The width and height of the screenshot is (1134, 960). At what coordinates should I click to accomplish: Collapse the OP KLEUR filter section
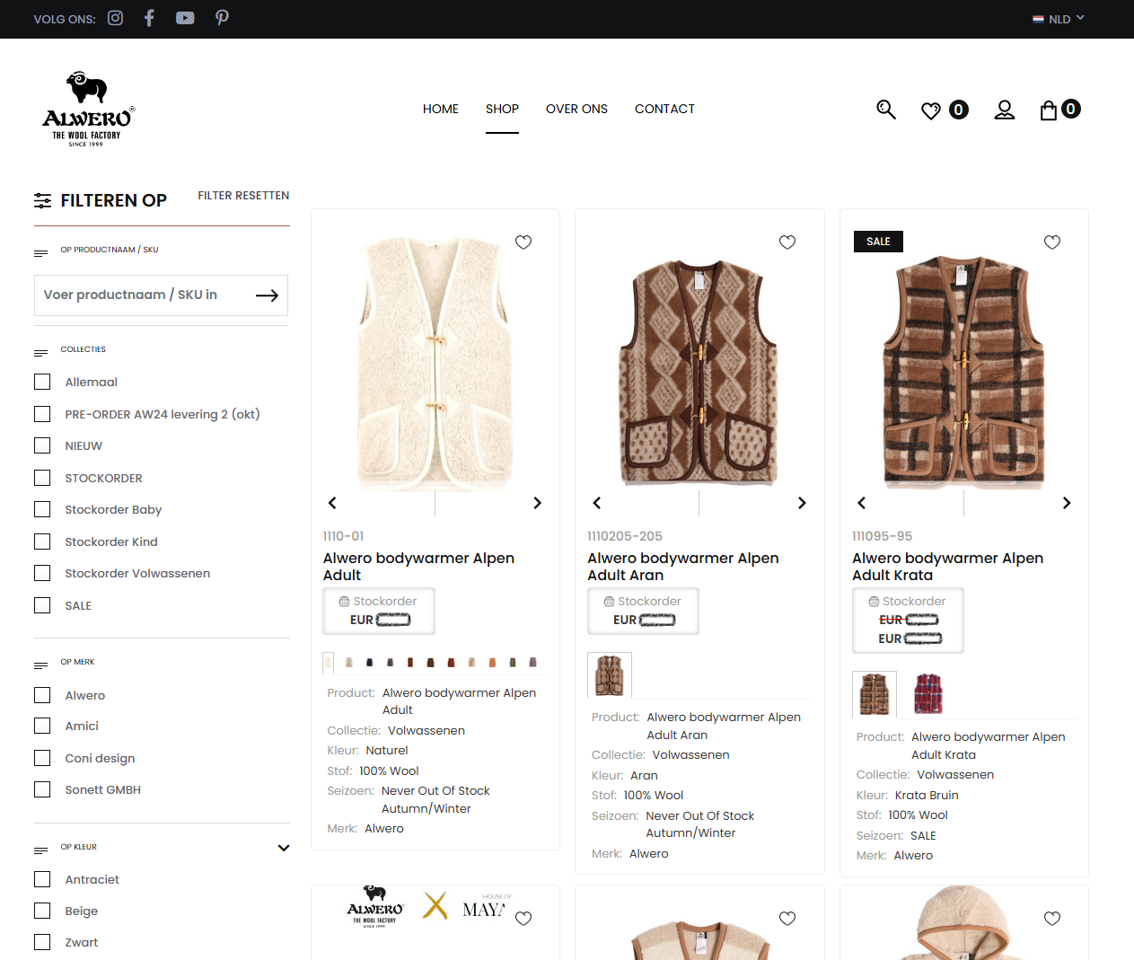284,847
